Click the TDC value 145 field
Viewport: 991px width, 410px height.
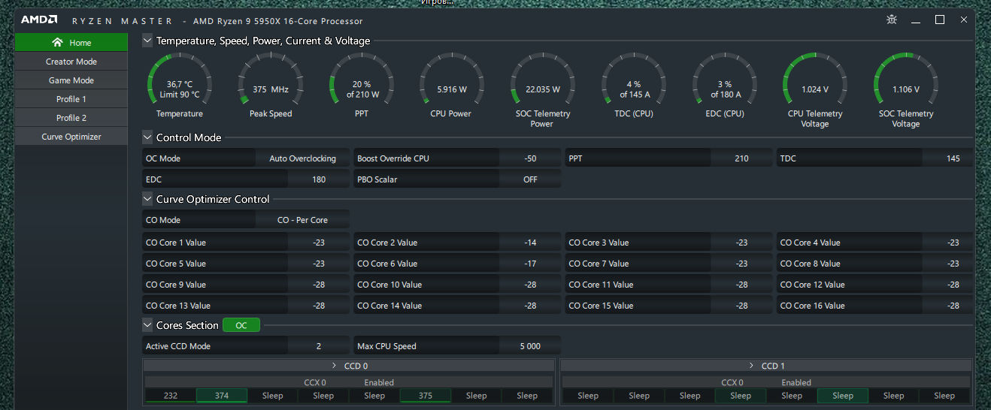pyautogui.click(x=948, y=158)
